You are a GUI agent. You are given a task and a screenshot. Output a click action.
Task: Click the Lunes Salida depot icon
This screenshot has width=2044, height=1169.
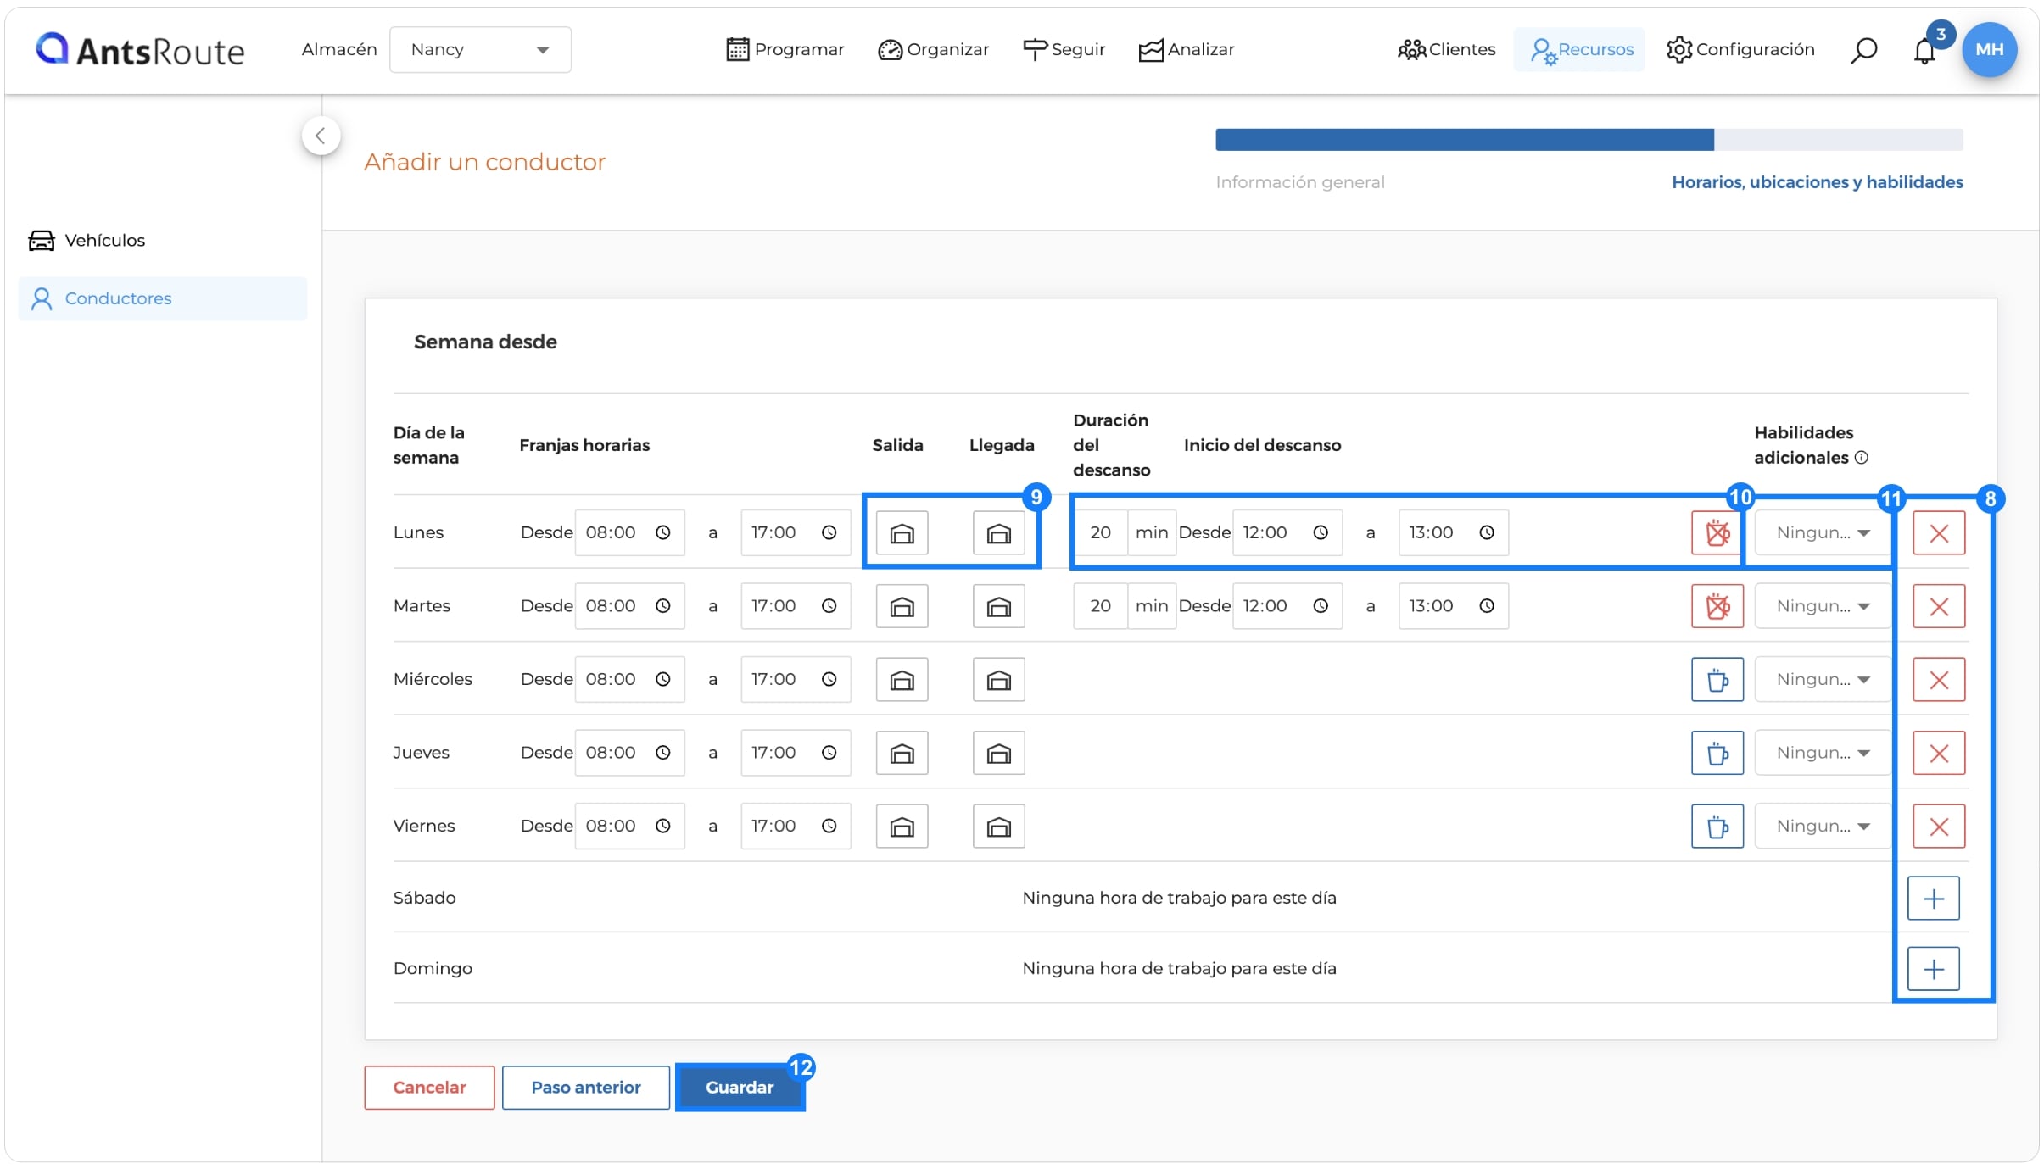[902, 533]
